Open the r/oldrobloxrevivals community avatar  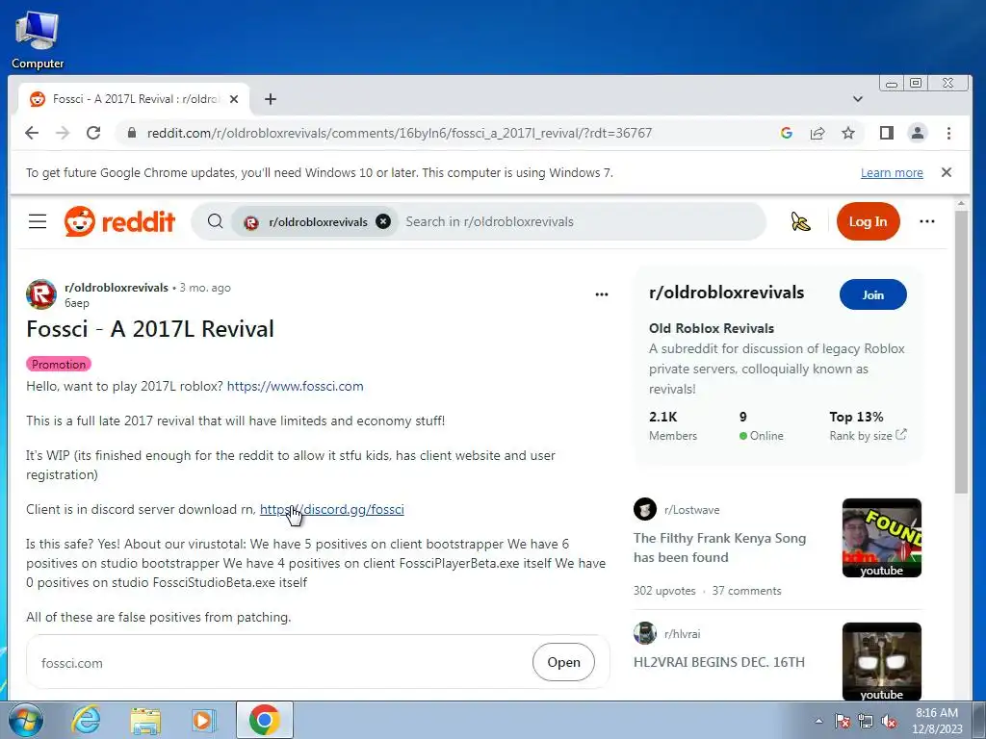(41, 294)
